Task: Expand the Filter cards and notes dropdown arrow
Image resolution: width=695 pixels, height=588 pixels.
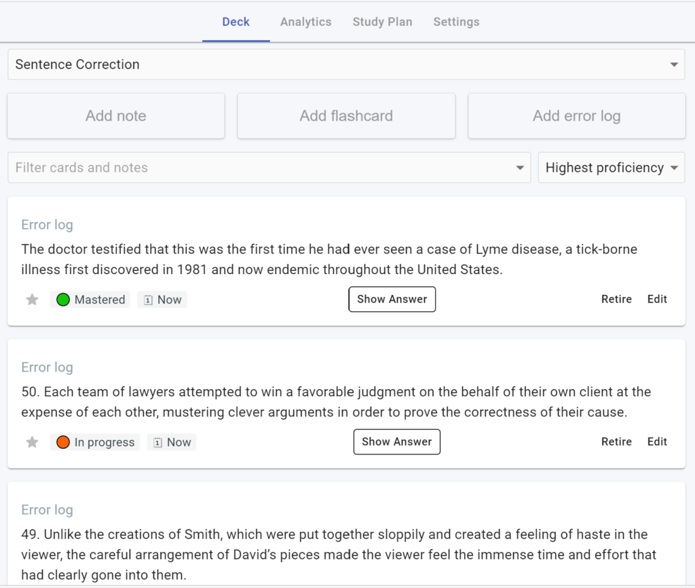Action: 520,168
